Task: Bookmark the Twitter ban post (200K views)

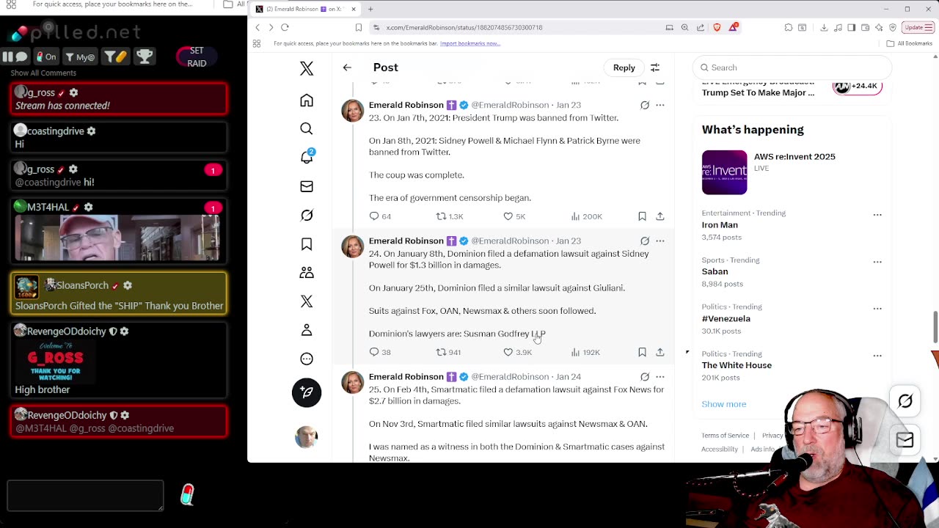Action: click(x=642, y=216)
